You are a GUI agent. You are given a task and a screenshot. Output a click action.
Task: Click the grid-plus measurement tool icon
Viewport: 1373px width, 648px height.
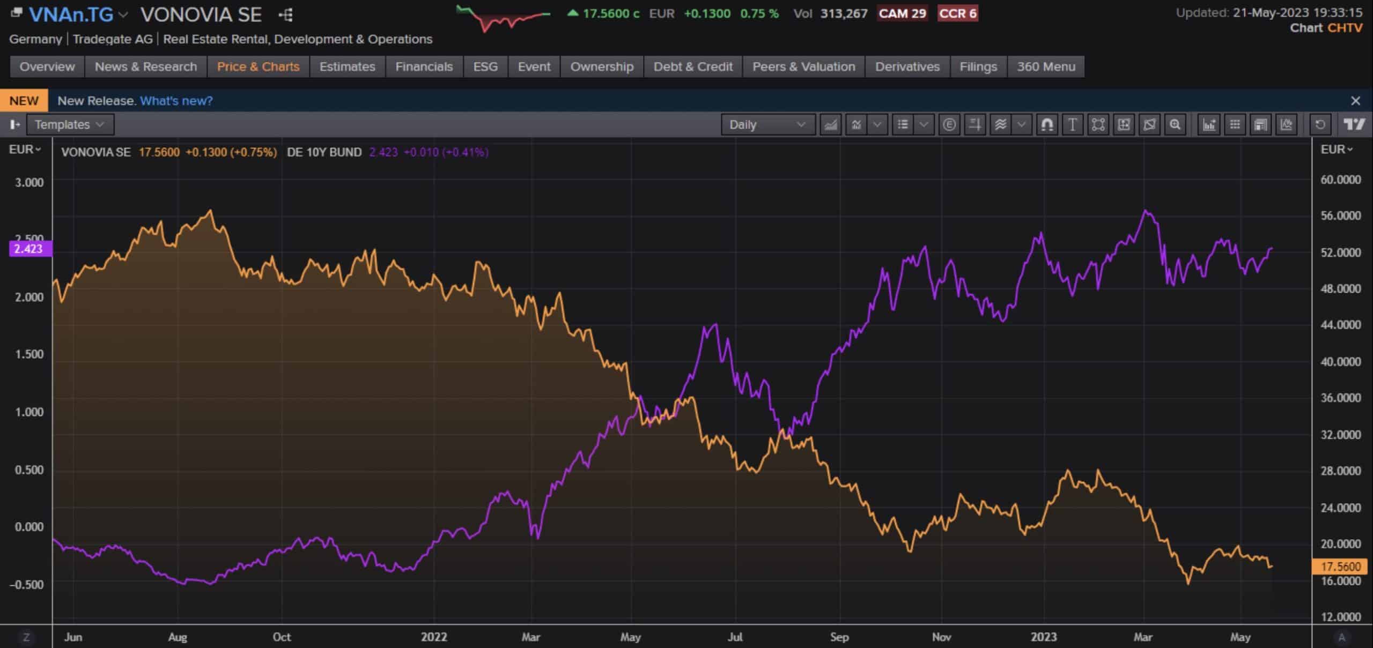[1124, 124]
